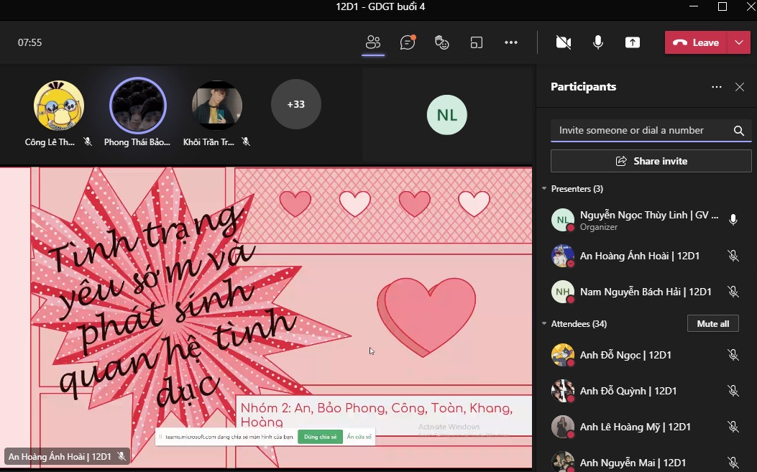Open the Show participants icon
This screenshot has width=757, height=472.
372,42
